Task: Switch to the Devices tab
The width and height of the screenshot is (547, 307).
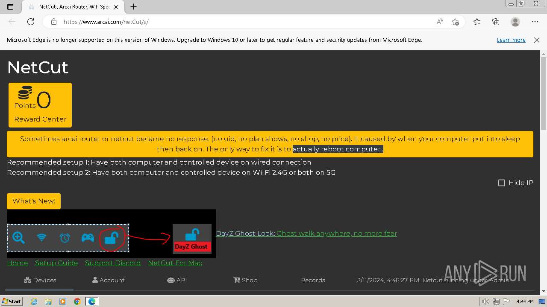Action: 40,280
